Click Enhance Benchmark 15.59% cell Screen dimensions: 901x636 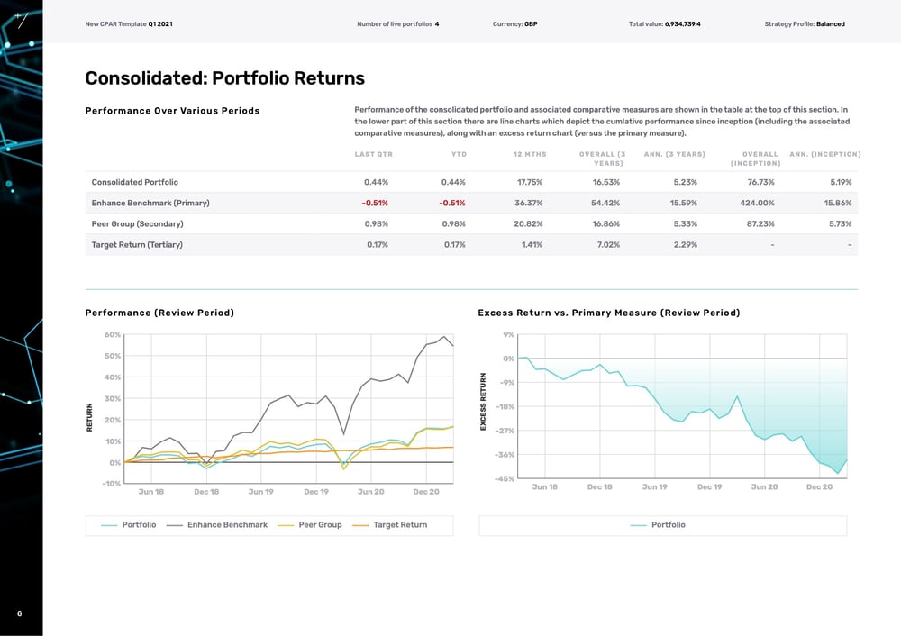coord(684,203)
